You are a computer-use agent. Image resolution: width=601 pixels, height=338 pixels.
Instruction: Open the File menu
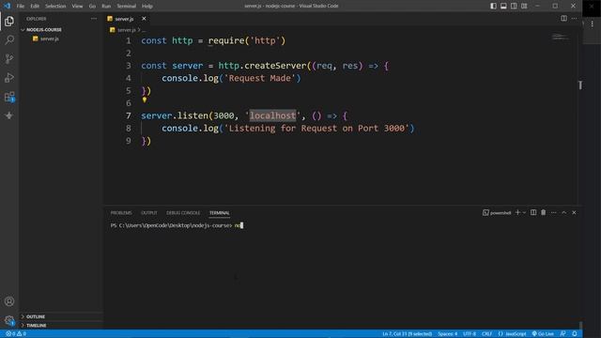(21, 7)
